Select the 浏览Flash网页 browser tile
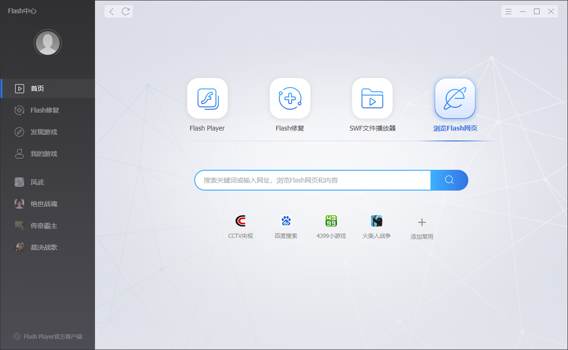 455,98
